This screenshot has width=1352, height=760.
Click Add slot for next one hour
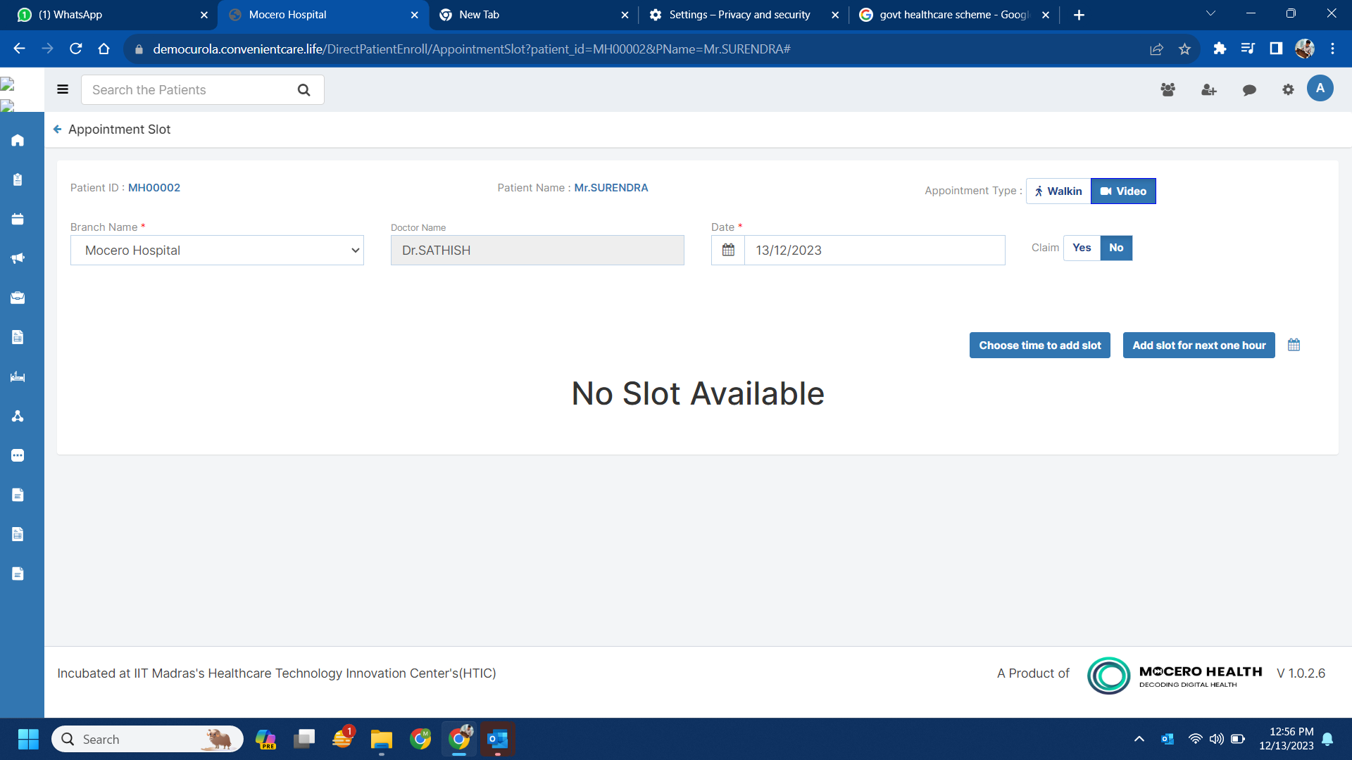(x=1198, y=346)
